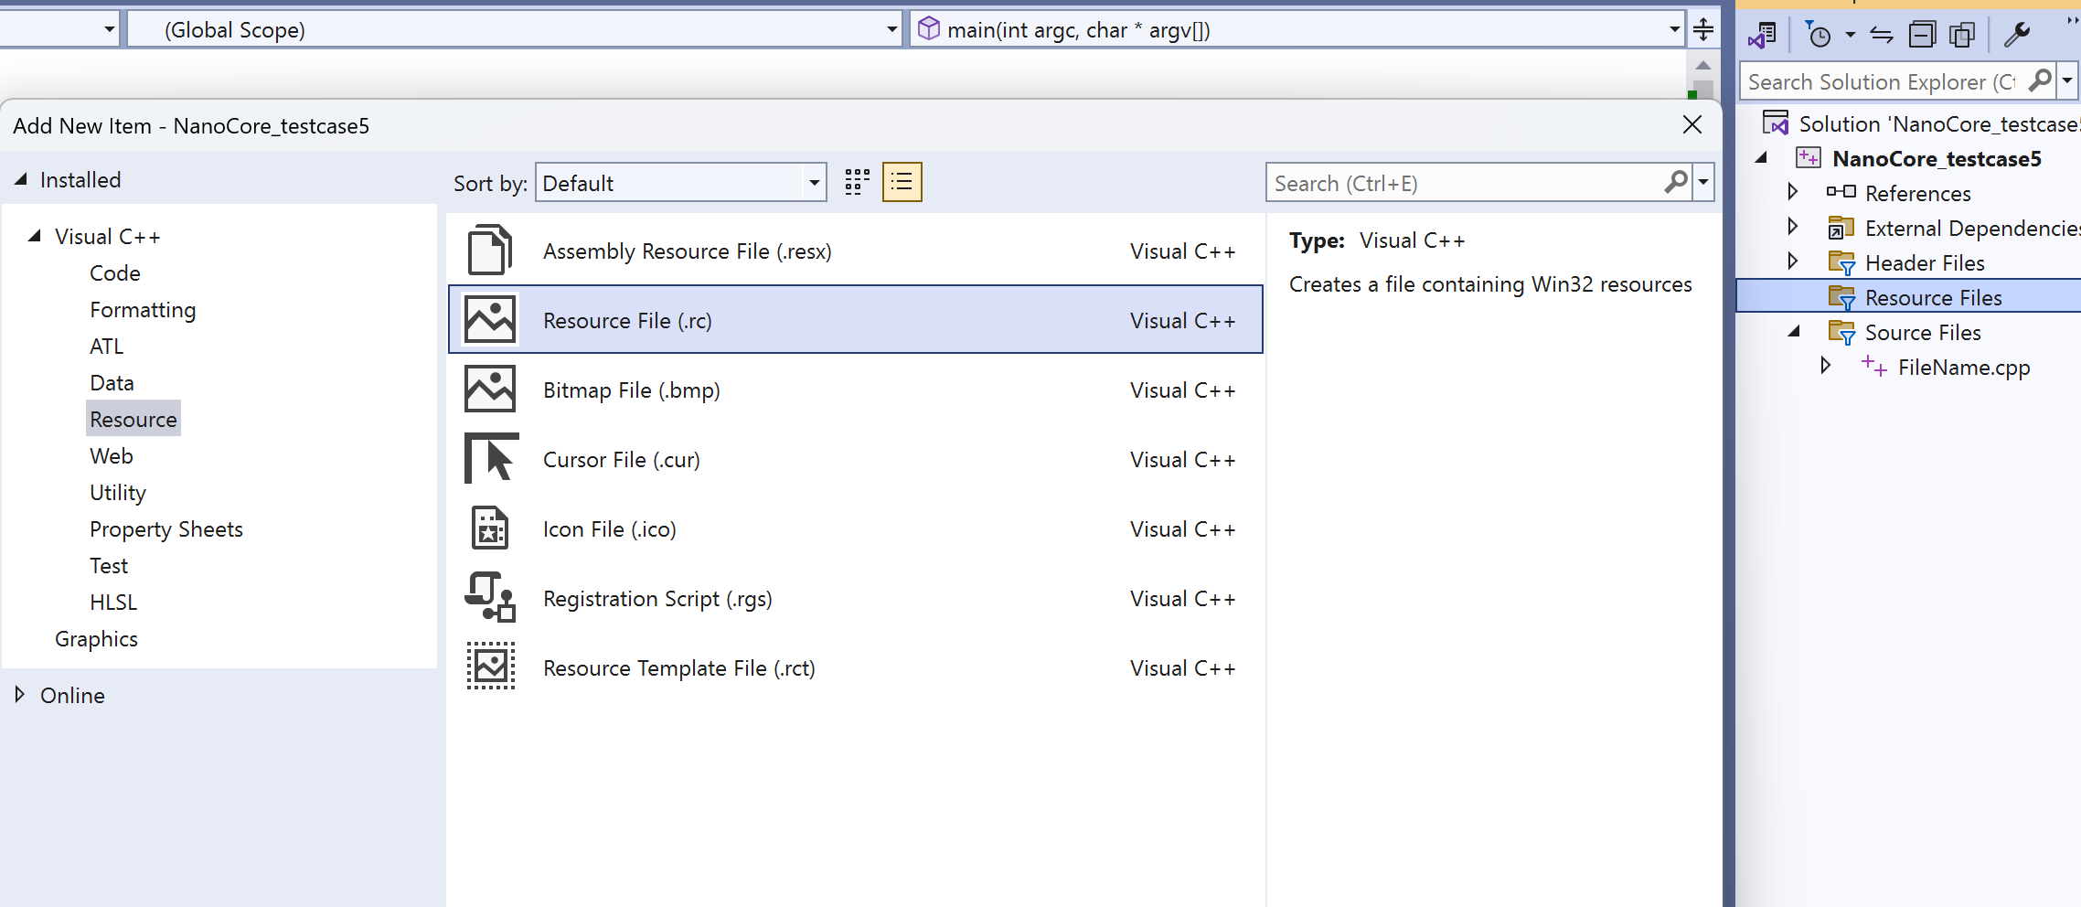Expand the FileName.cpp node
This screenshot has width=2081, height=907.
coord(1826,366)
